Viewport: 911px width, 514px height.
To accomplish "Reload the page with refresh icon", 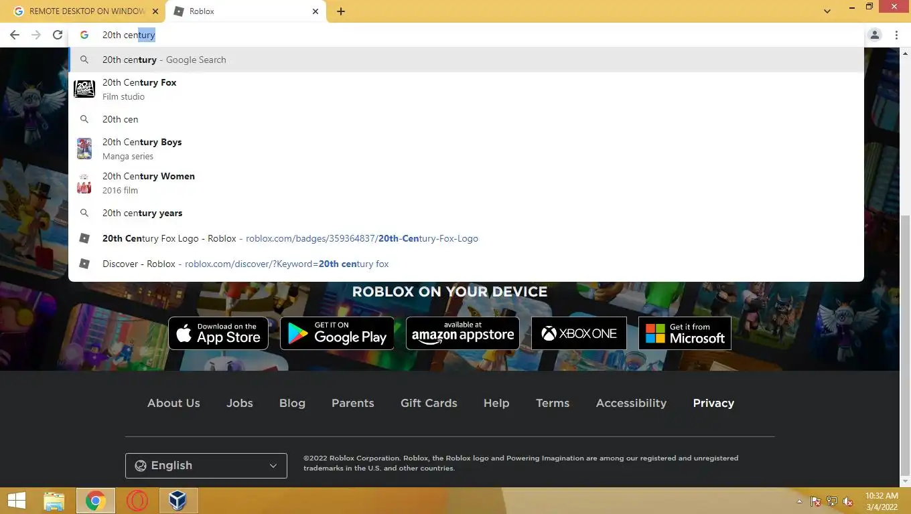I will pyautogui.click(x=58, y=35).
